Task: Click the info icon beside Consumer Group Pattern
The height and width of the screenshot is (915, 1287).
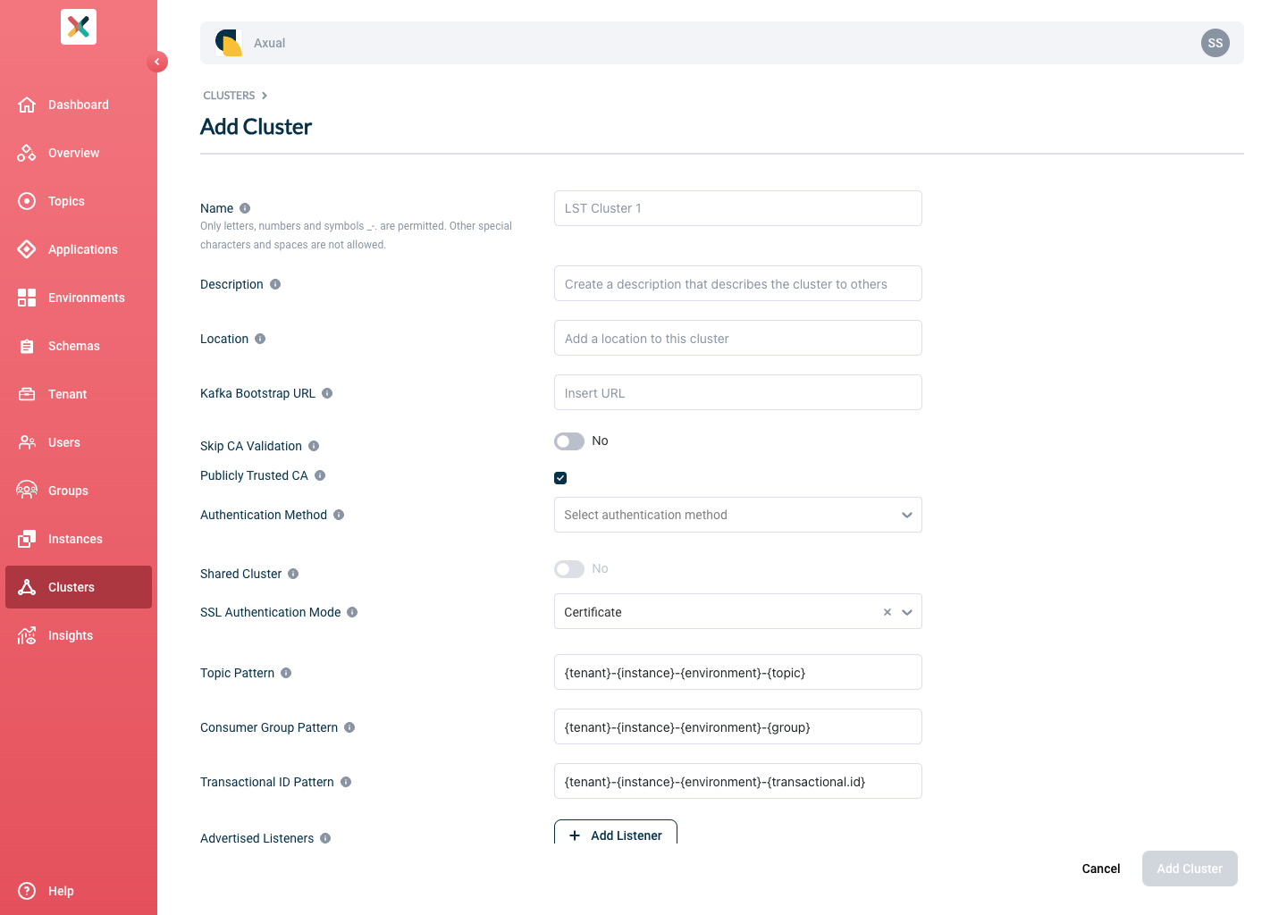Action: coord(349,727)
